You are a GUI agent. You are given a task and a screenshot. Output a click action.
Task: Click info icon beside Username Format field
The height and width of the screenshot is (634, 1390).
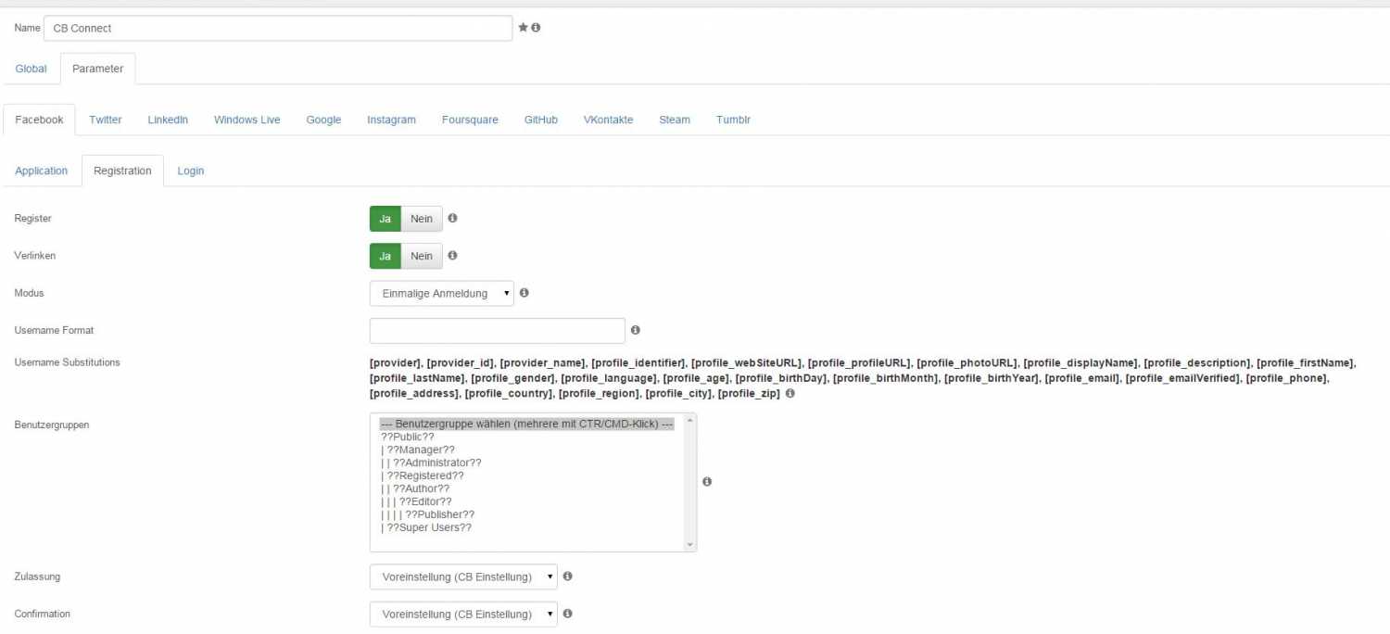click(x=636, y=330)
